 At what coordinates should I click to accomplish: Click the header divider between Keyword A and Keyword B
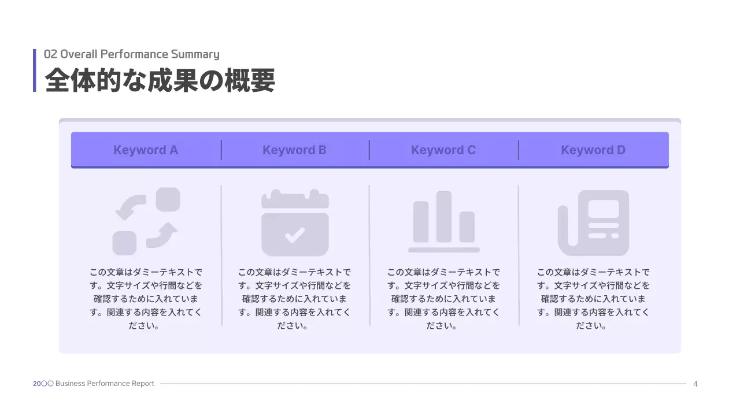coord(221,150)
